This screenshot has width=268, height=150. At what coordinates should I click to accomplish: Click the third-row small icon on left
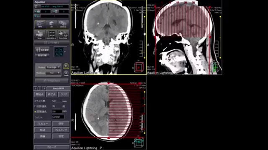click(x=37, y=16)
